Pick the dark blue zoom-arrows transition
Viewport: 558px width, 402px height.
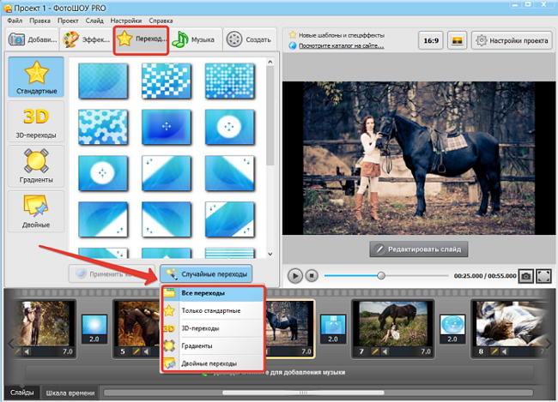(167, 127)
